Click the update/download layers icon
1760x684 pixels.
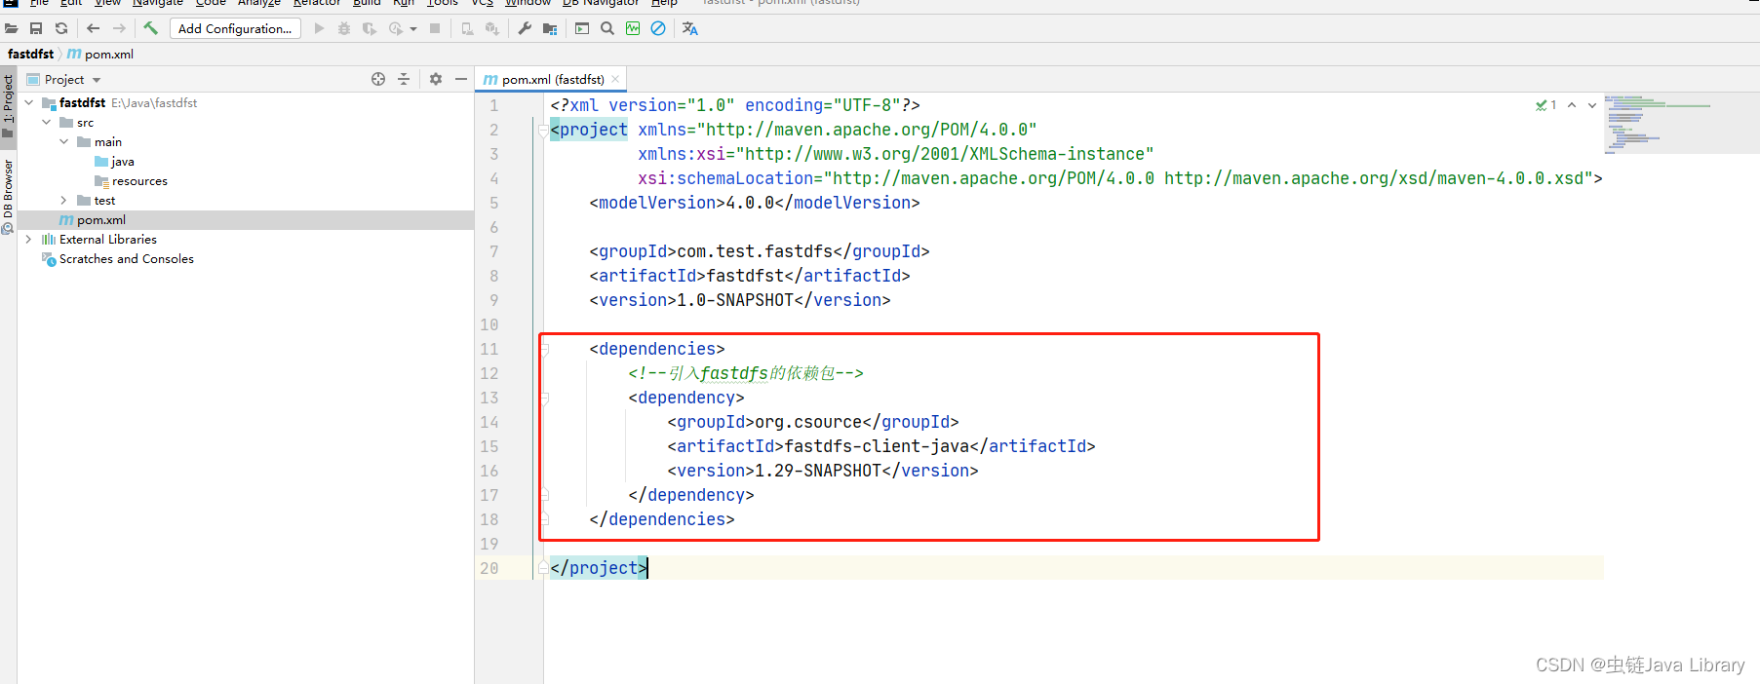tap(492, 28)
